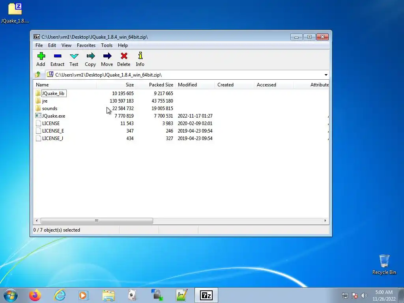Expand the address bar path dropdown
404x303 pixels.
(x=326, y=75)
